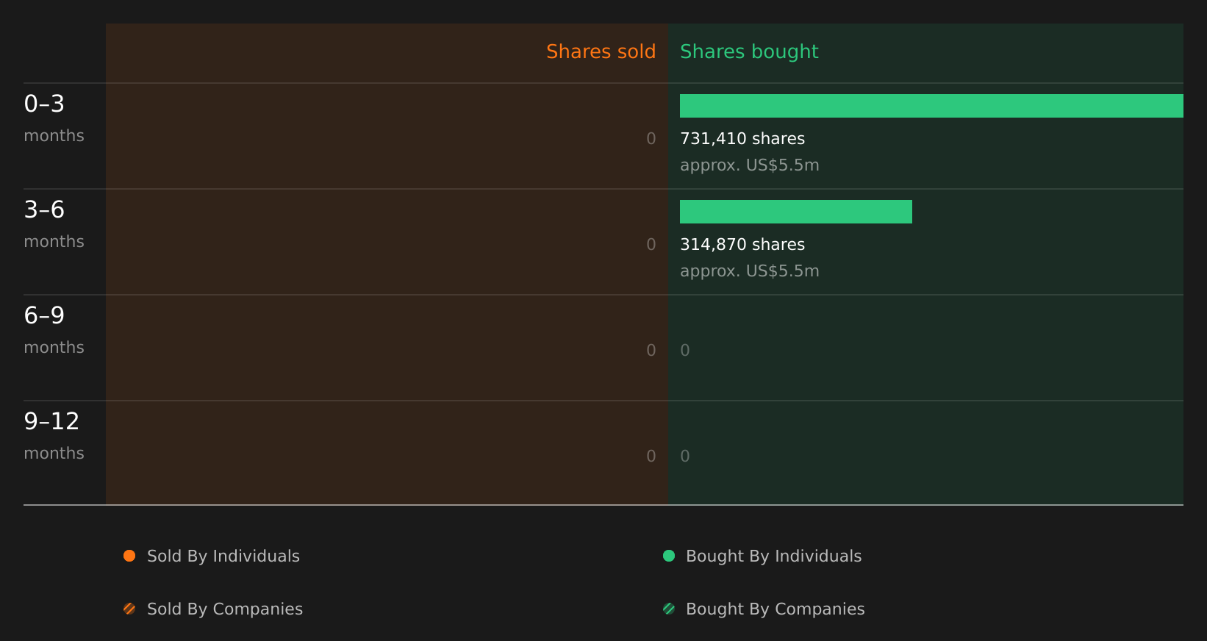This screenshot has height=641, width=1207.
Task: Click the bought zero in 6–9 months row
Action: 685,351
